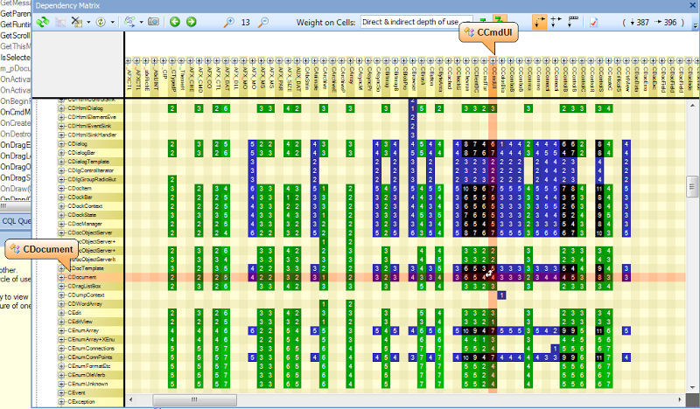Click the green refresh matrix toolbar icon
Screen dimensions: 700x409
click(x=43, y=22)
